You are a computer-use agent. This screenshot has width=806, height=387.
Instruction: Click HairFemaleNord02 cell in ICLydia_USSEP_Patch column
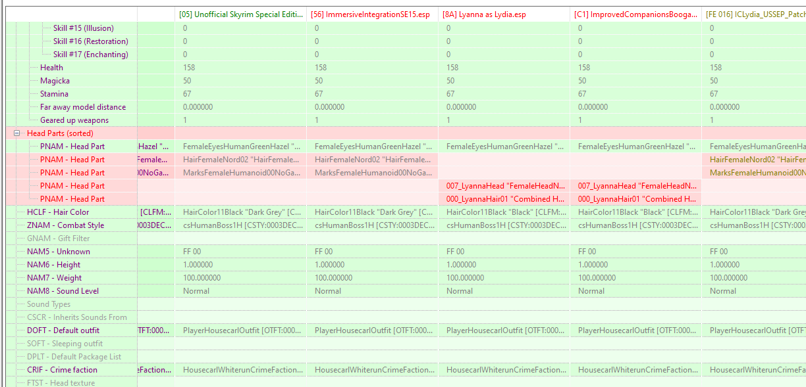click(x=755, y=160)
